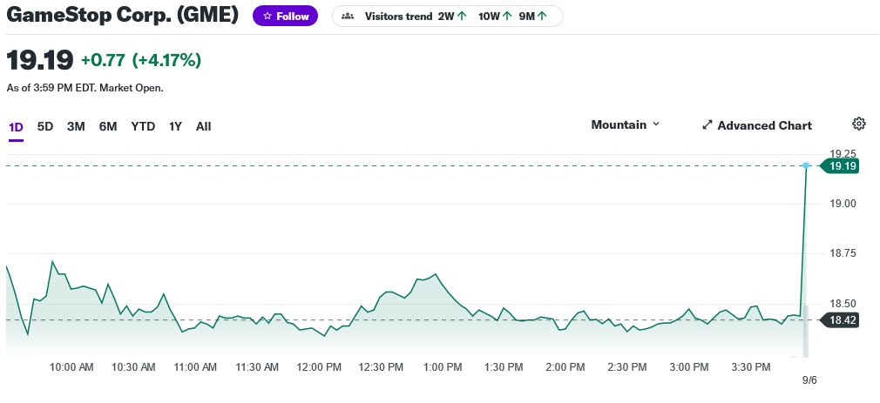
Task: Open chart settings gear icon
Action: coord(859,124)
